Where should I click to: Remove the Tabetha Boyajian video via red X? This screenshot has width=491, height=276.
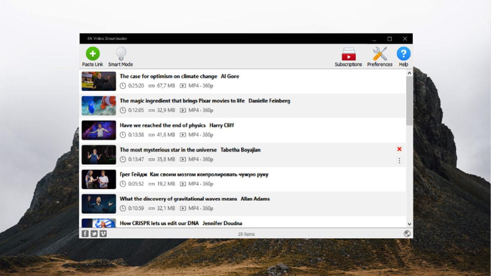(x=399, y=149)
